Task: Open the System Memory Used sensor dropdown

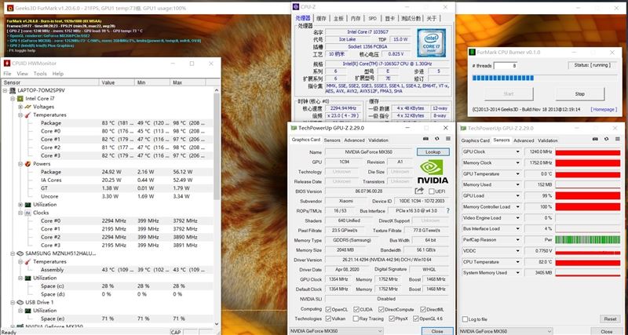Action: point(517,272)
